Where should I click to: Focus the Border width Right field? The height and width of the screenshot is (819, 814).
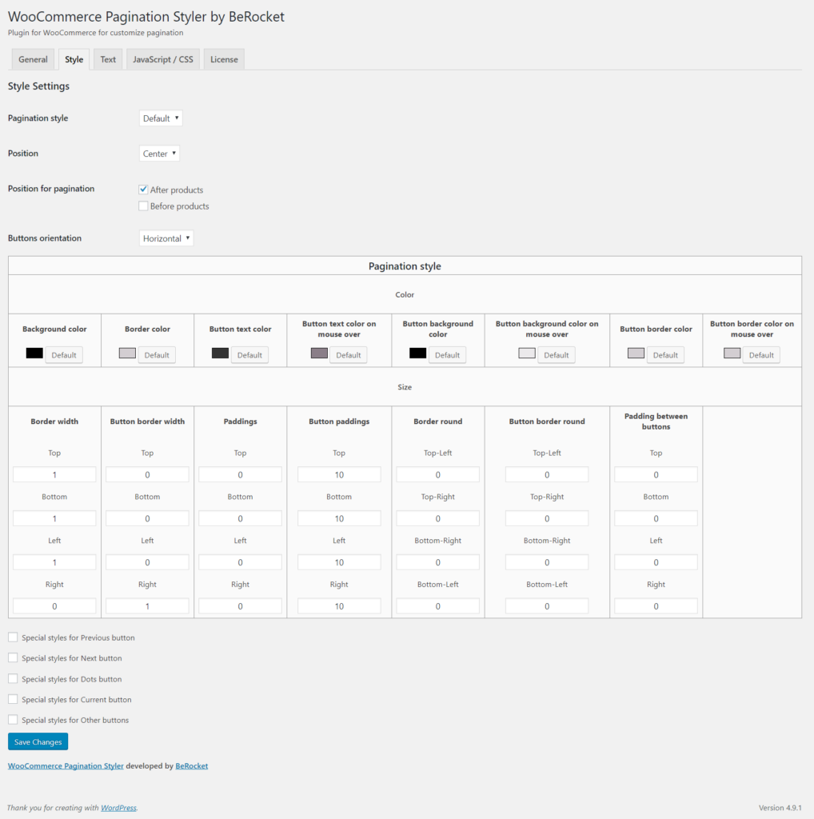54,606
